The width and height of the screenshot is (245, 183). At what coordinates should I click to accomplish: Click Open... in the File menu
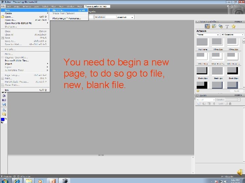25,17
